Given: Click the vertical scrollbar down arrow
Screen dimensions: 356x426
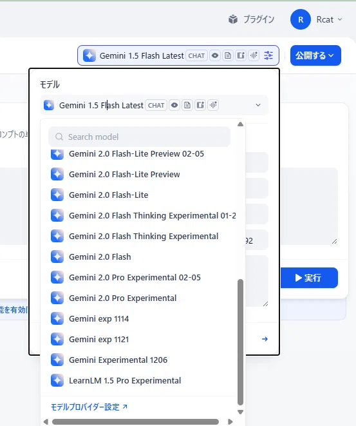Looking at the screenshot, I should tap(240, 412).
